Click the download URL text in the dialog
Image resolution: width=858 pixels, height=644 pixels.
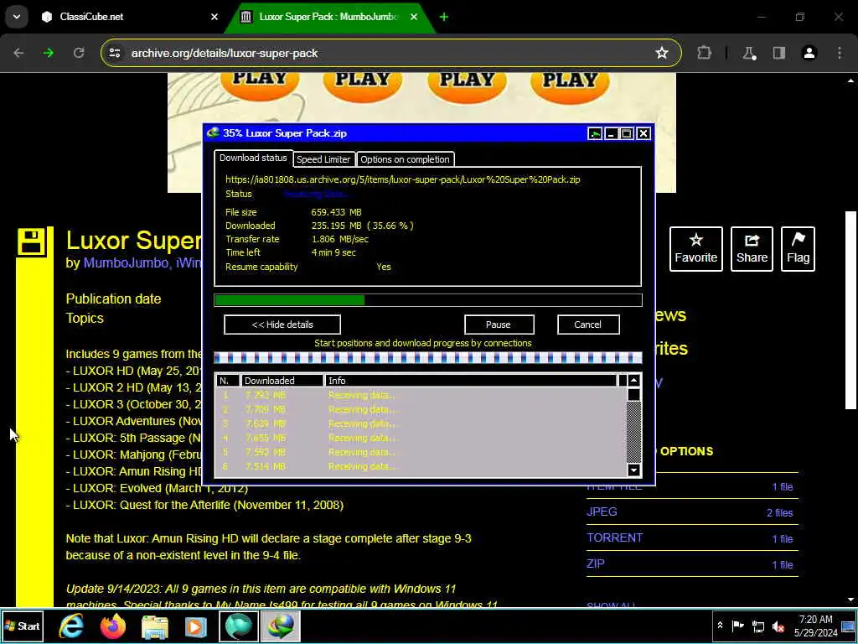403,179
